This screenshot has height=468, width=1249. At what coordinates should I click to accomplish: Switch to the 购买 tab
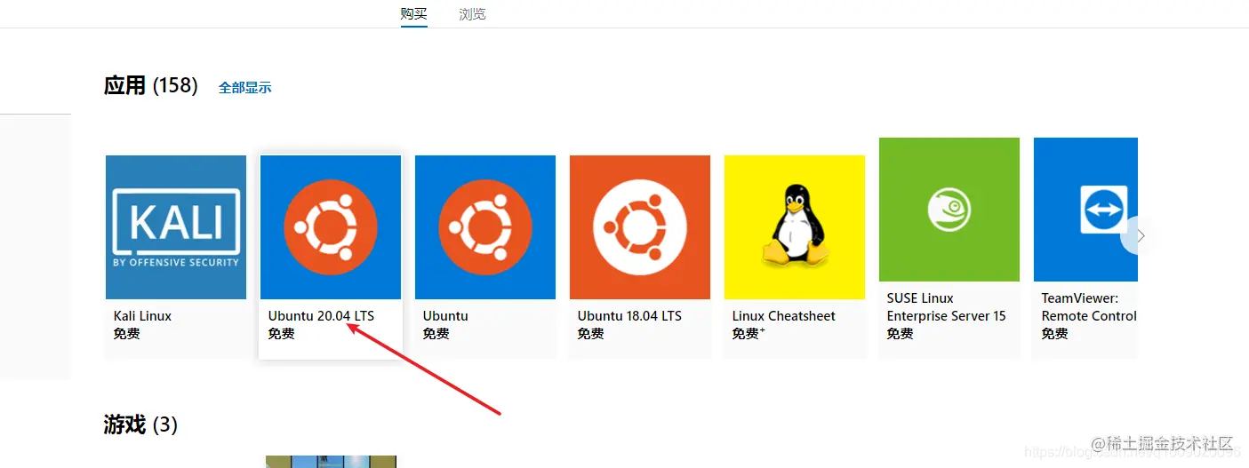414,13
